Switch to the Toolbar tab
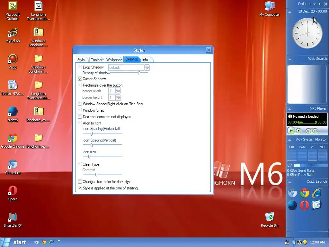The width and height of the screenshot is (329, 247). [96, 59]
